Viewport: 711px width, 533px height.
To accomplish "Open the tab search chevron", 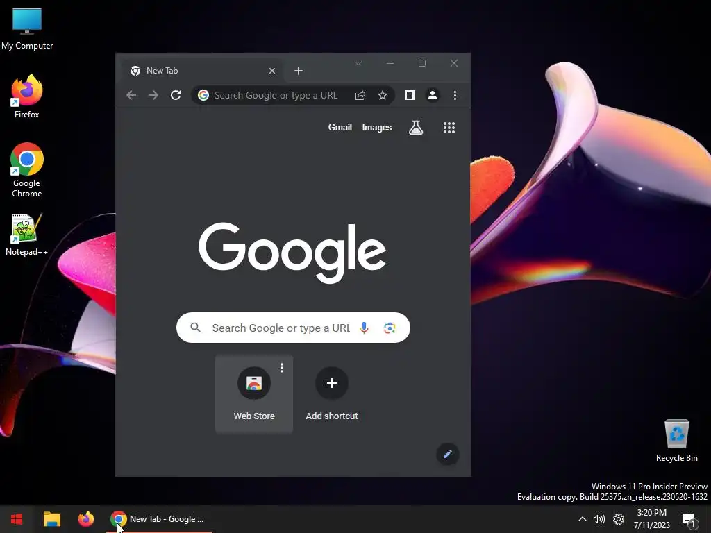I will point(358,63).
